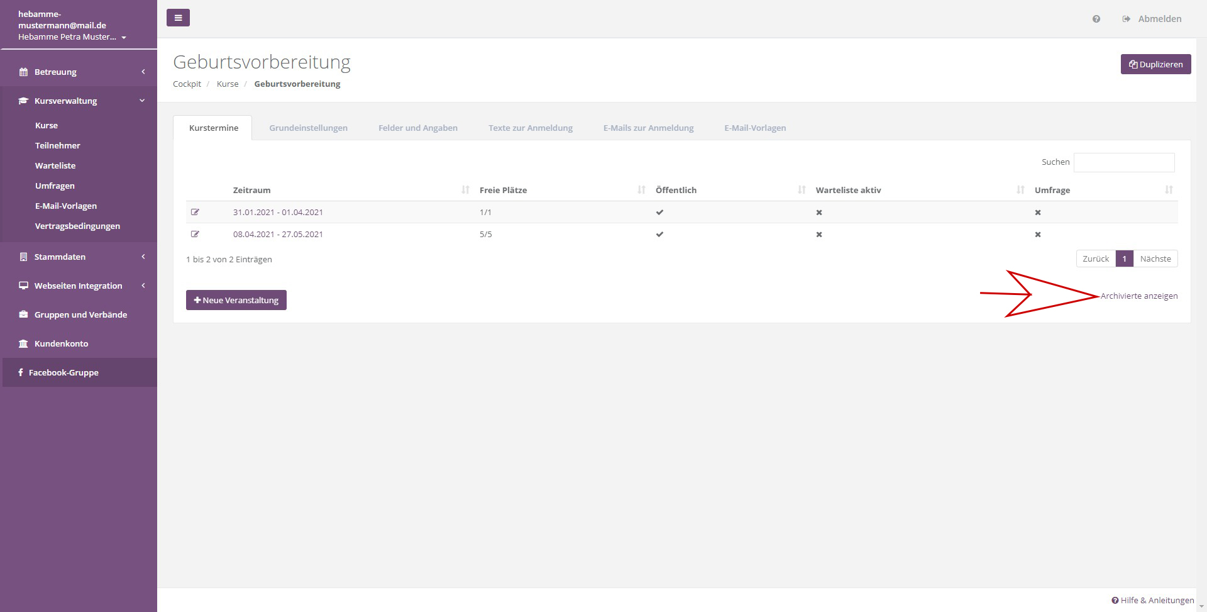Open Kundenkonto in the sidebar
This screenshot has width=1207, height=612.
tap(61, 343)
